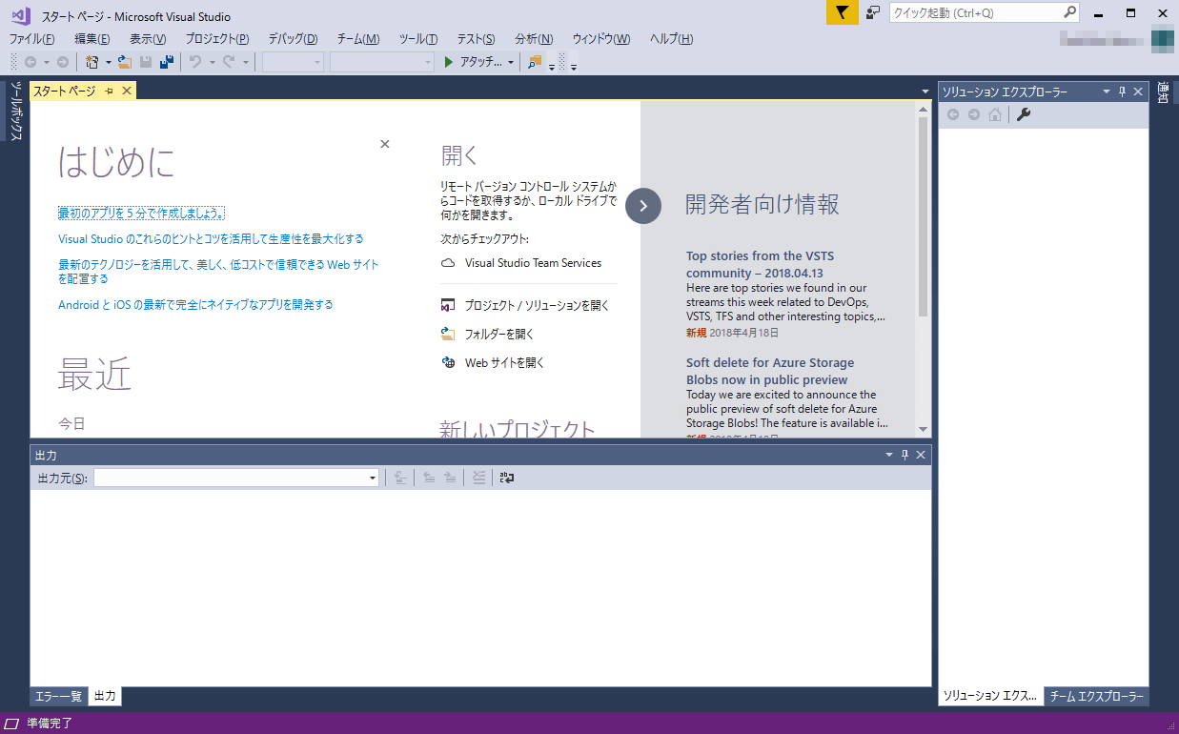Open the 通知 side tab on the right edge
1179x734 pixels.
1164,93
